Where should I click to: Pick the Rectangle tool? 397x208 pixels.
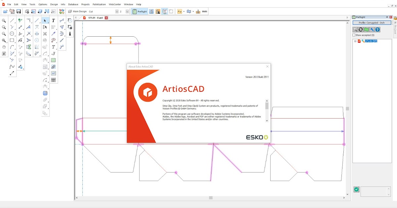(x=12, y=40)
